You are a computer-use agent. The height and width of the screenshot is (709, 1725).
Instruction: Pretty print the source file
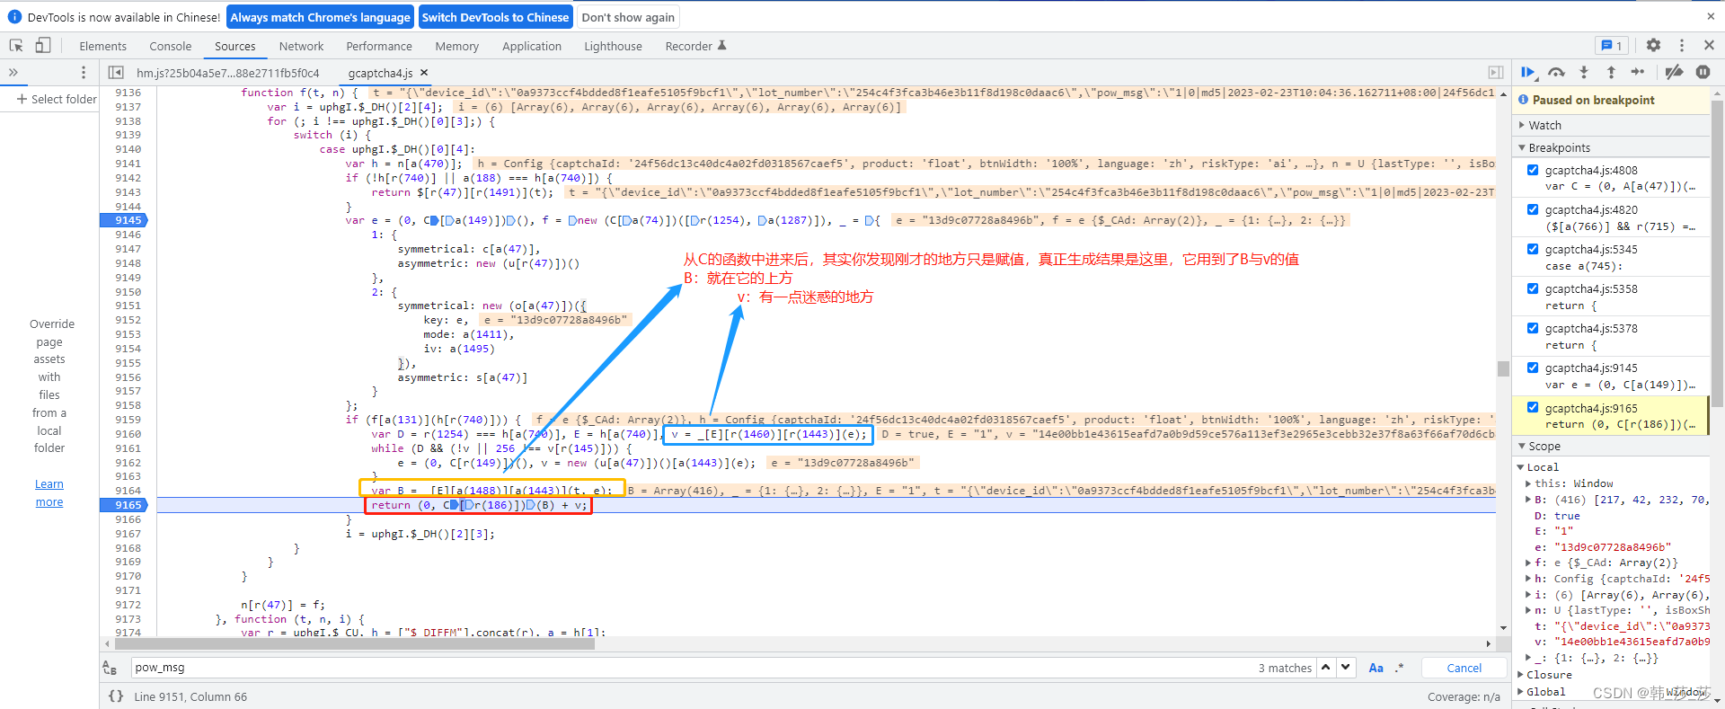[x=116, y=696]
